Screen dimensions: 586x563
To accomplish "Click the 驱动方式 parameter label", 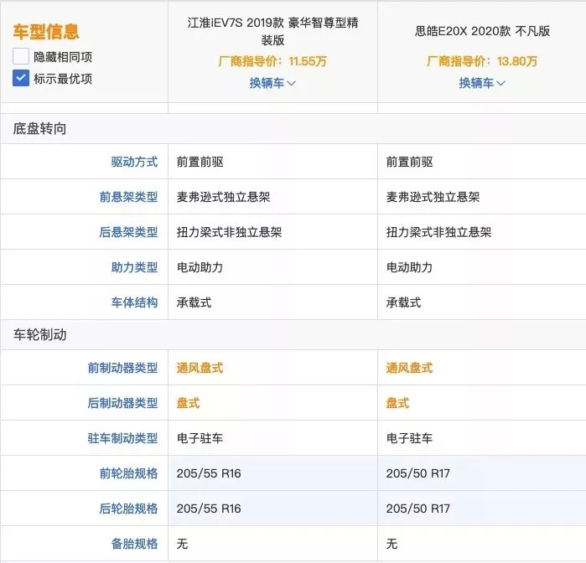I will [134, 162].
